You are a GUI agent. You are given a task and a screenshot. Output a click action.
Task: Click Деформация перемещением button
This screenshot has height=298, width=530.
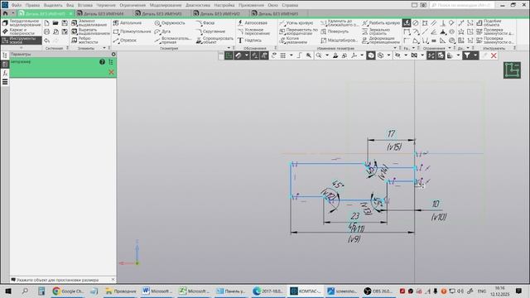pos(381,41)
